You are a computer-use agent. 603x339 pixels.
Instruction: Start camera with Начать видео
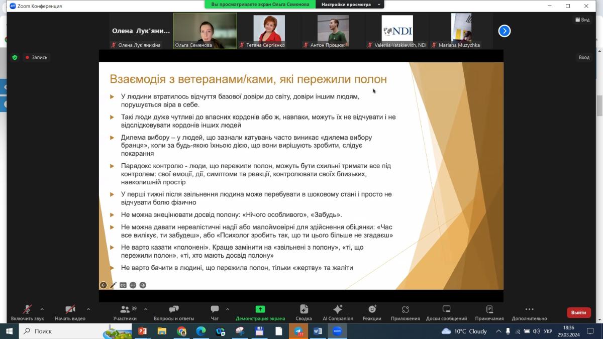[x=70, y=312]
